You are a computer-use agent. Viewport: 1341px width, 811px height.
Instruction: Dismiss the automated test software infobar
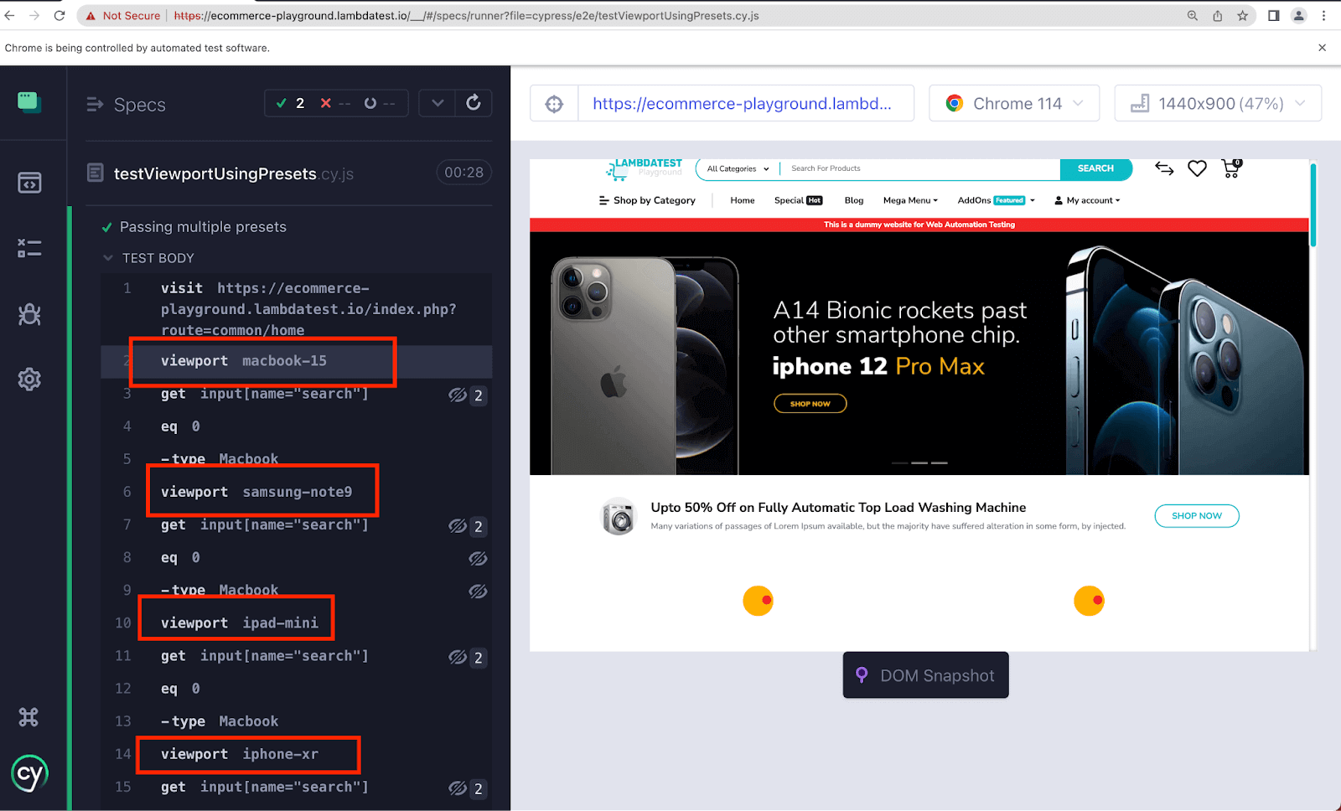tap(1322, 48)
